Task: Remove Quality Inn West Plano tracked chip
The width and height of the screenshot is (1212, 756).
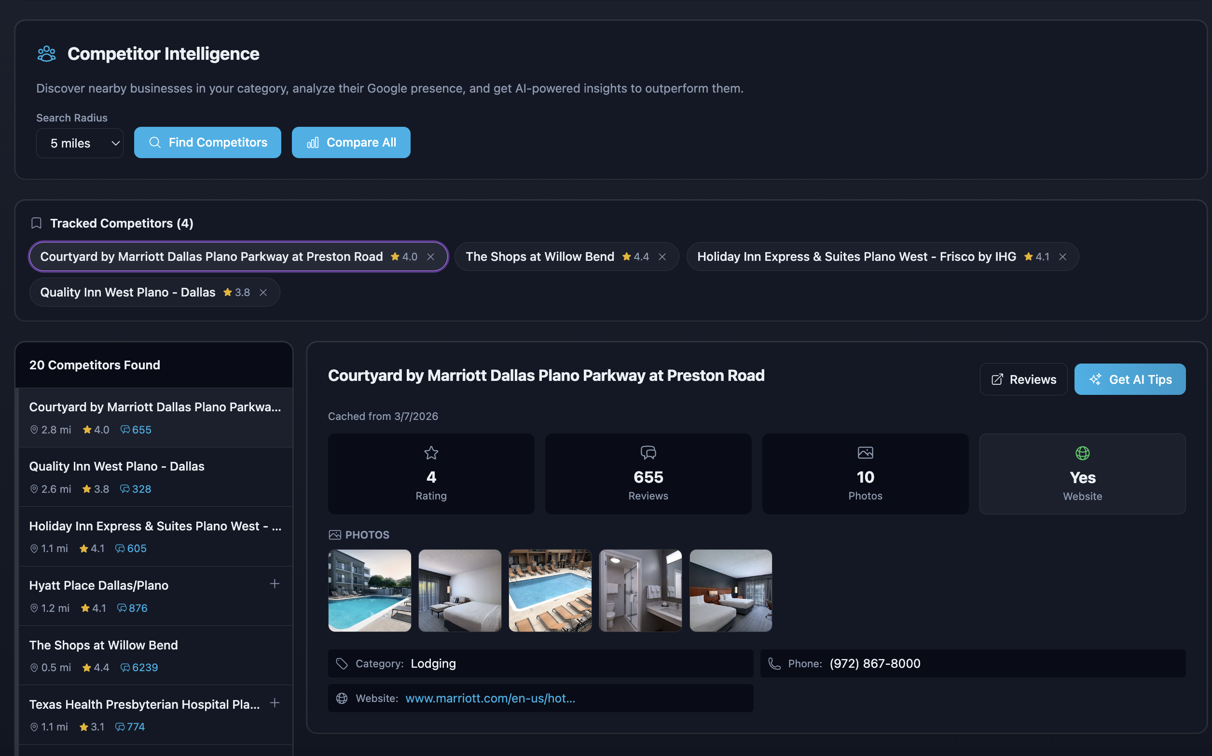Action: [x=263, y=292]
